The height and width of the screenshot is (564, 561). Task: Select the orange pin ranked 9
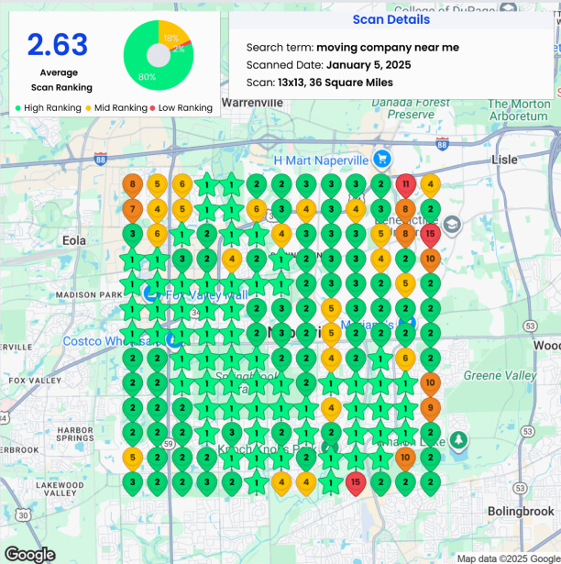click(431, 409)
